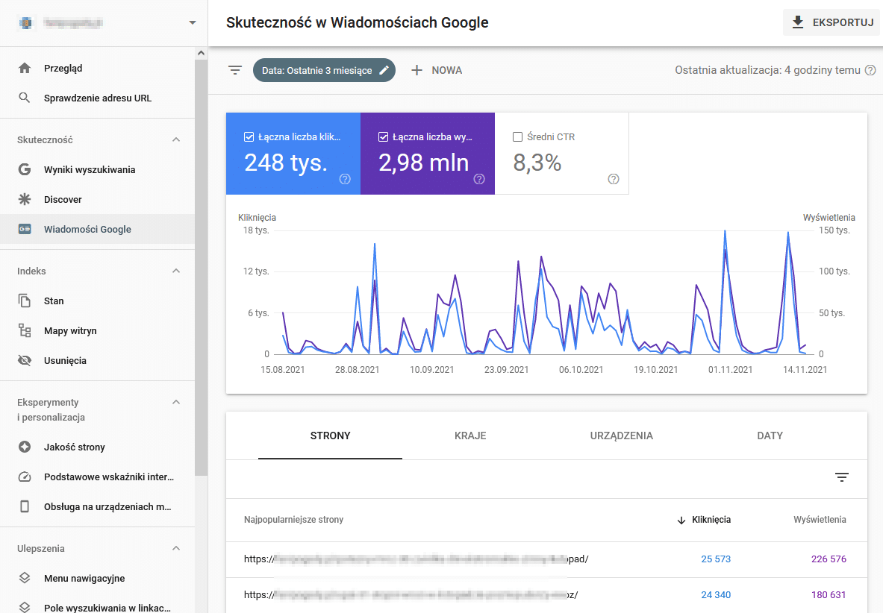
Task: Click the chart peak near 01.11.2021
Action: tap(725, 231)
